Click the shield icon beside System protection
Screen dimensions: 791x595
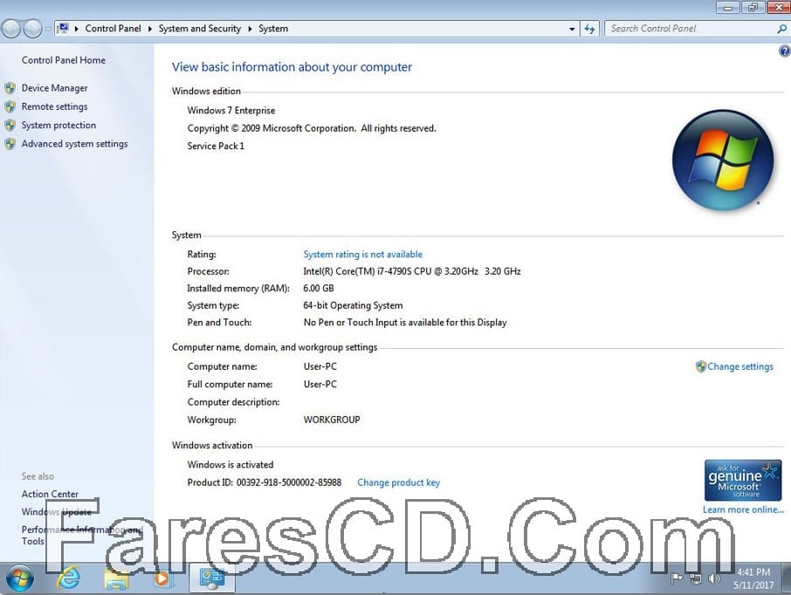click(10, 125)
